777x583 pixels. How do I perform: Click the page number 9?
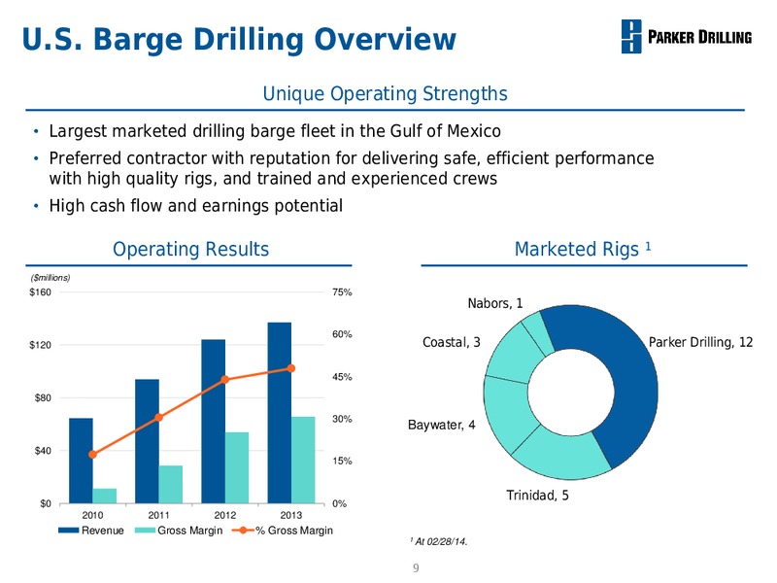(x=416, y=568)
